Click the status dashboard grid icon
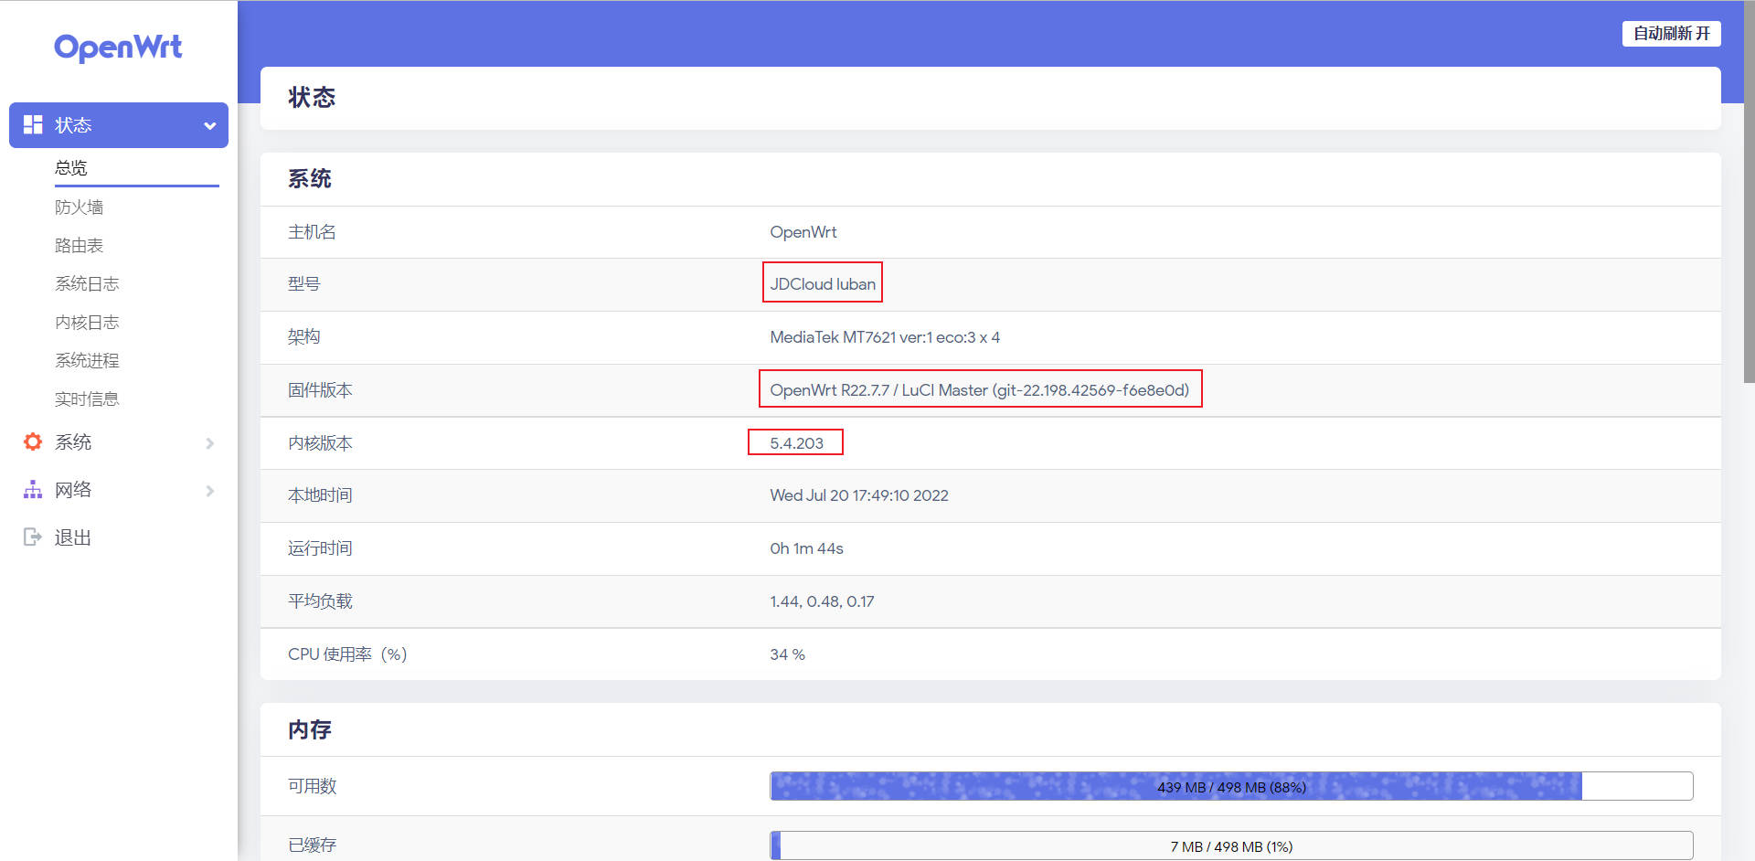The width and height of the screenshot is (1755, 861). pos(33,125)
